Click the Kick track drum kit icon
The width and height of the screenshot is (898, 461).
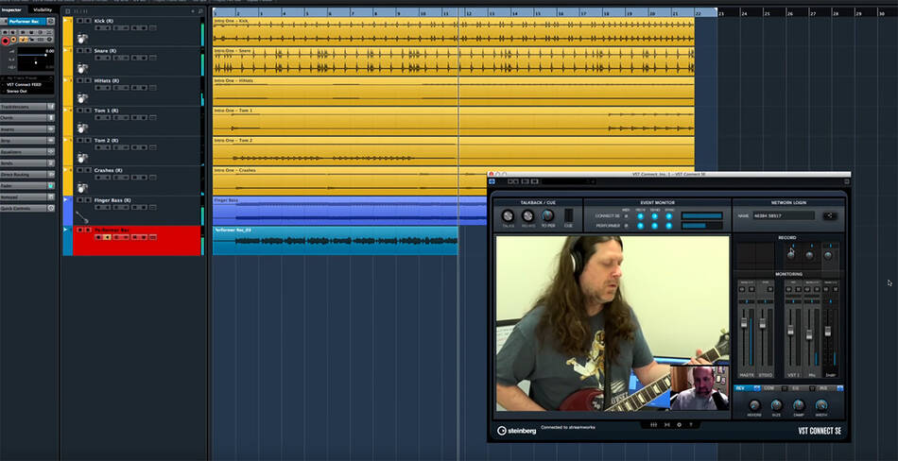tap(82, 39)
